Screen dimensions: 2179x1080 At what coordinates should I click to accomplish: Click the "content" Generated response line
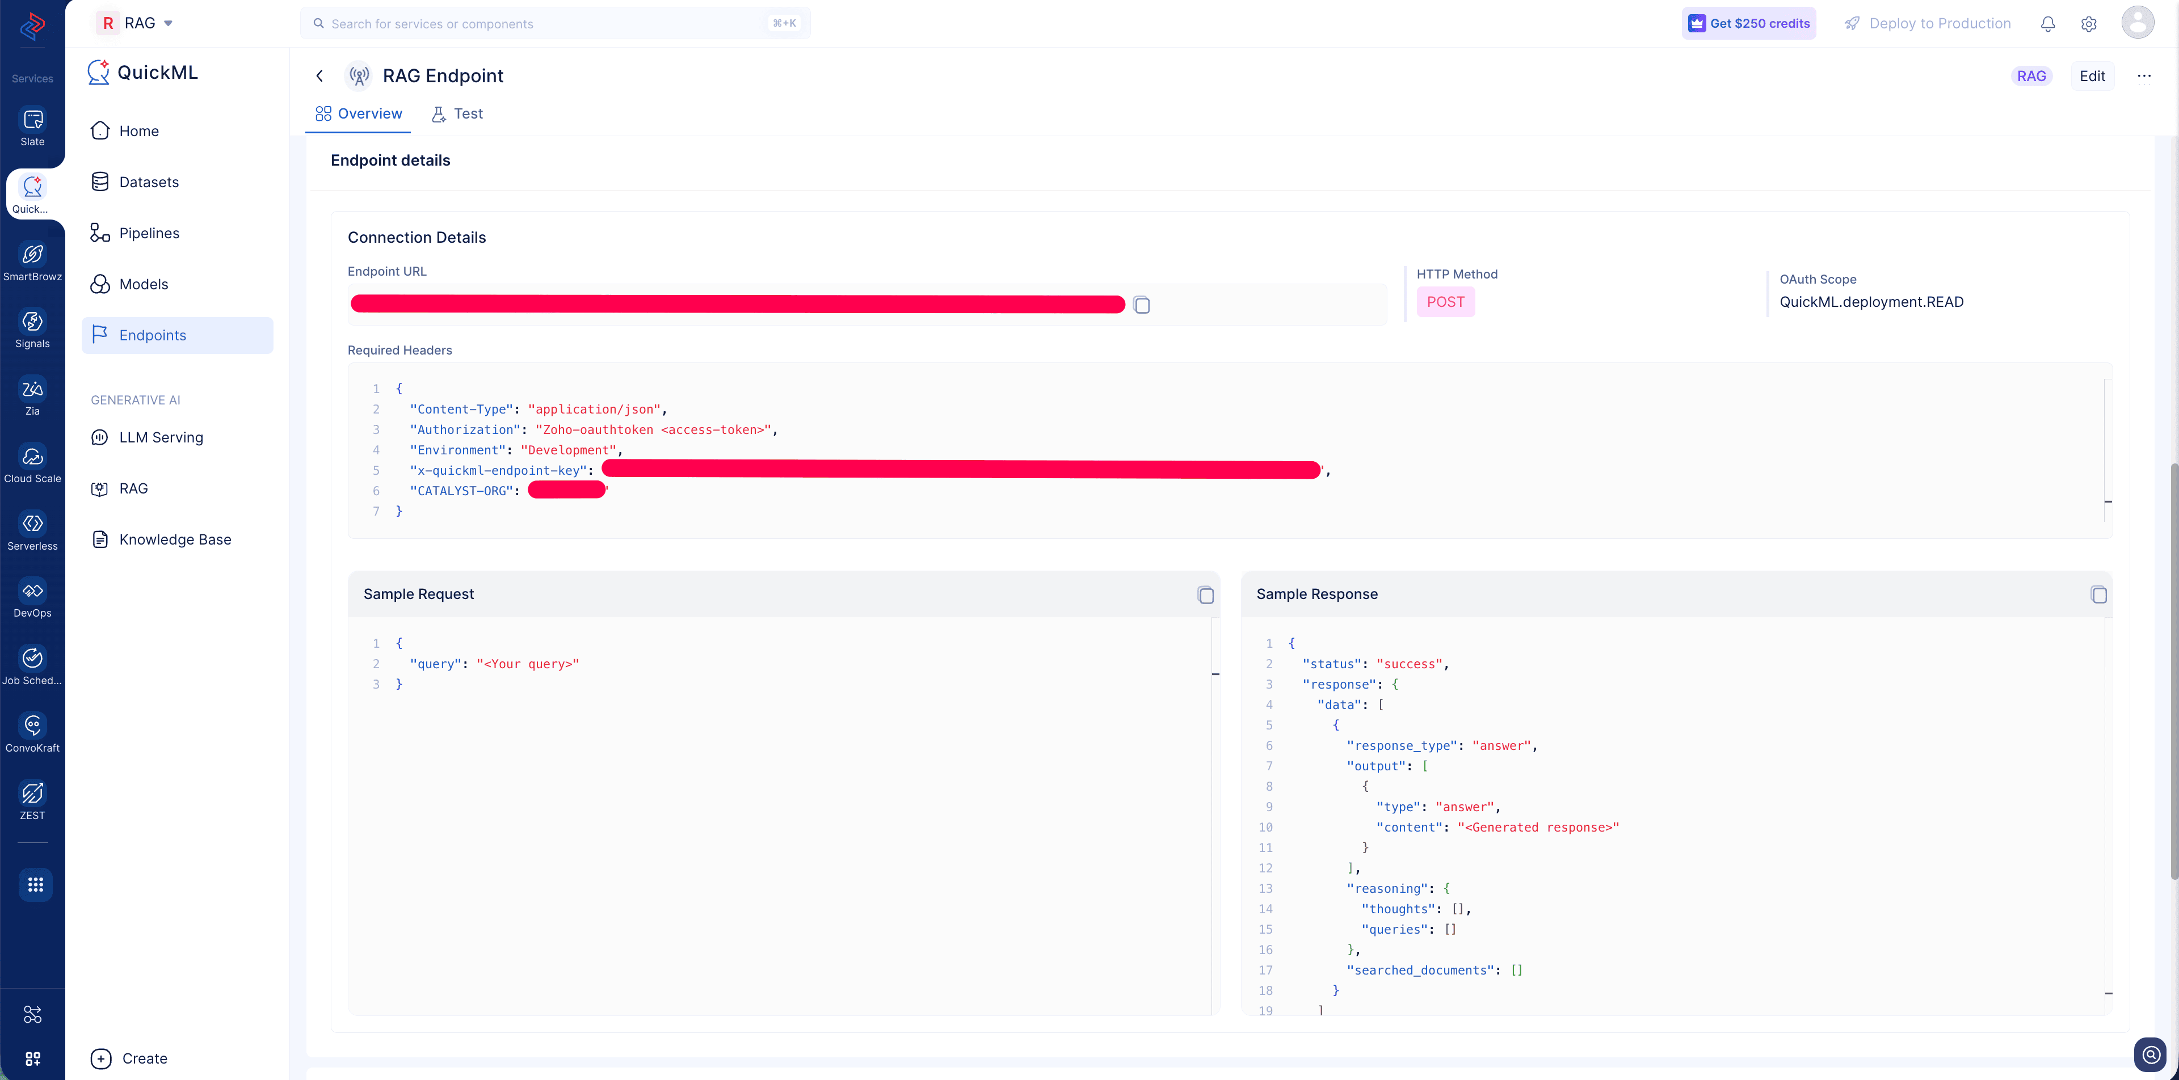pos(1497,828)
